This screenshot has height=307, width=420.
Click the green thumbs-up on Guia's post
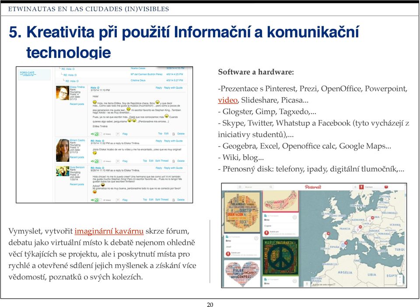point(96,200)
